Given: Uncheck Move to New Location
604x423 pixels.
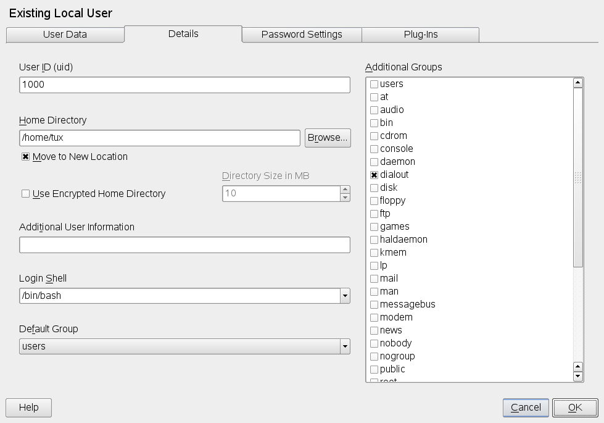Looking at the screenshot, I should point(26,157).
